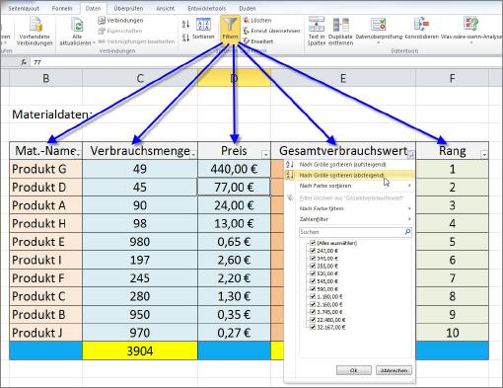Switch to Seitenlayout ribbon tab
503x388 pixels.
pyautogui.click(x=24, y=9)
